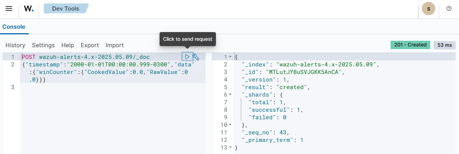
Task: Click the 53 ms response time badge
Action: pyautogui.click(x=445, y=45)
